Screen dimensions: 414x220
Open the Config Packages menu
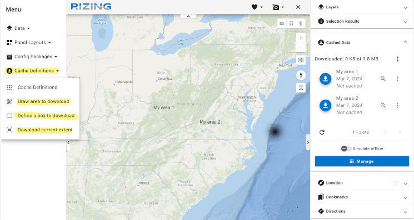[32, 57]
